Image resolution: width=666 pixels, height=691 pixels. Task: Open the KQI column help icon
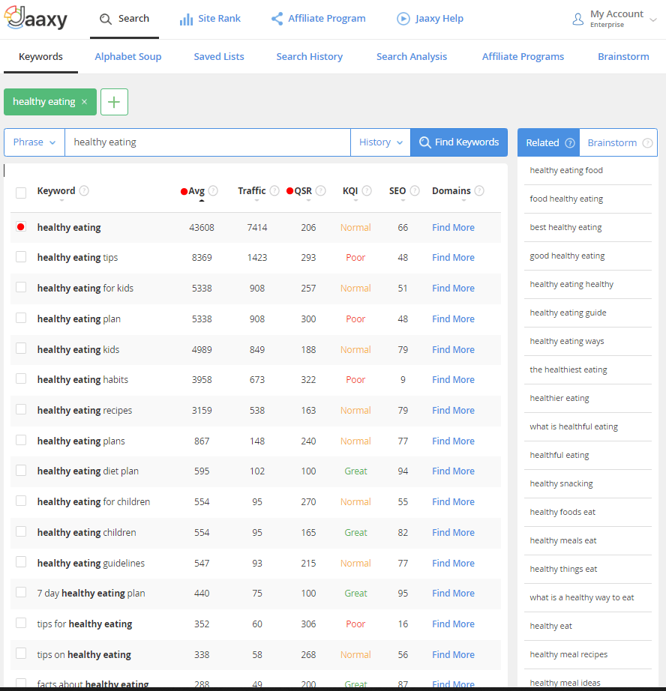(367, 191)
